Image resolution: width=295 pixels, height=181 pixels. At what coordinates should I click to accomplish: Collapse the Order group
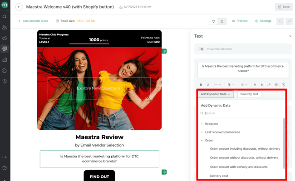207,141
